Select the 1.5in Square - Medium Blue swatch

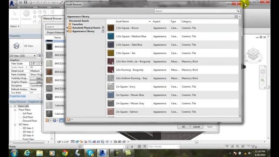pyautogui.click(x=111, y=36)
